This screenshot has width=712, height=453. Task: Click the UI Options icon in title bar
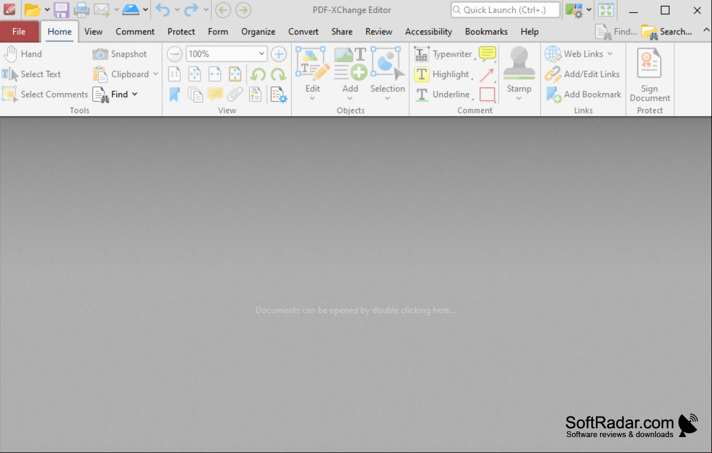tap(574, 10)
